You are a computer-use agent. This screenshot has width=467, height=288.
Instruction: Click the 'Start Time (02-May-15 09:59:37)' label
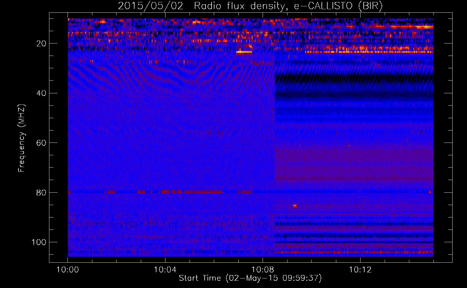click(250, 278)
